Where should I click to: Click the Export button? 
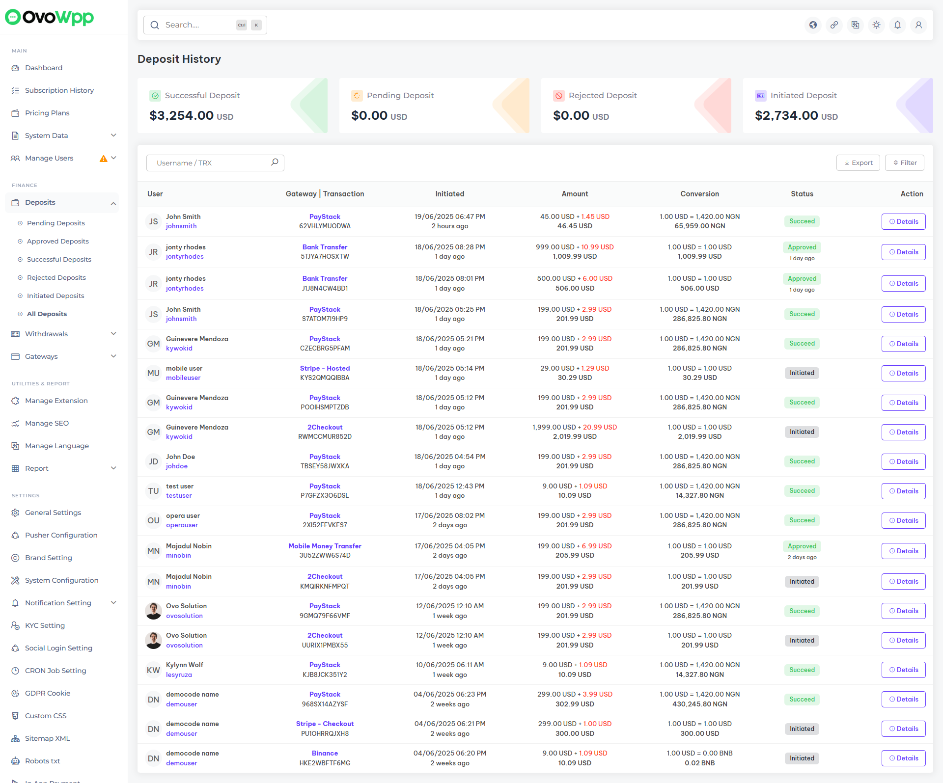(858, 162)
